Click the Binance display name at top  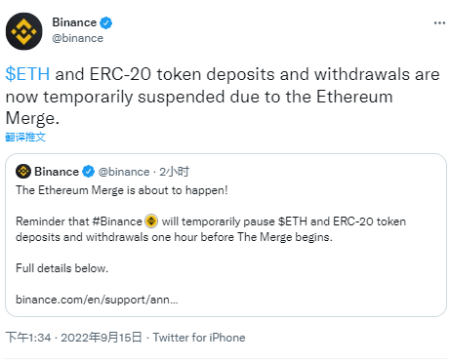click(x=74, y=22)
